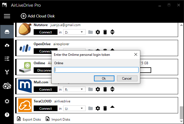Open the list view sidebar icon

pyautogui.click(x=7, y=59)
